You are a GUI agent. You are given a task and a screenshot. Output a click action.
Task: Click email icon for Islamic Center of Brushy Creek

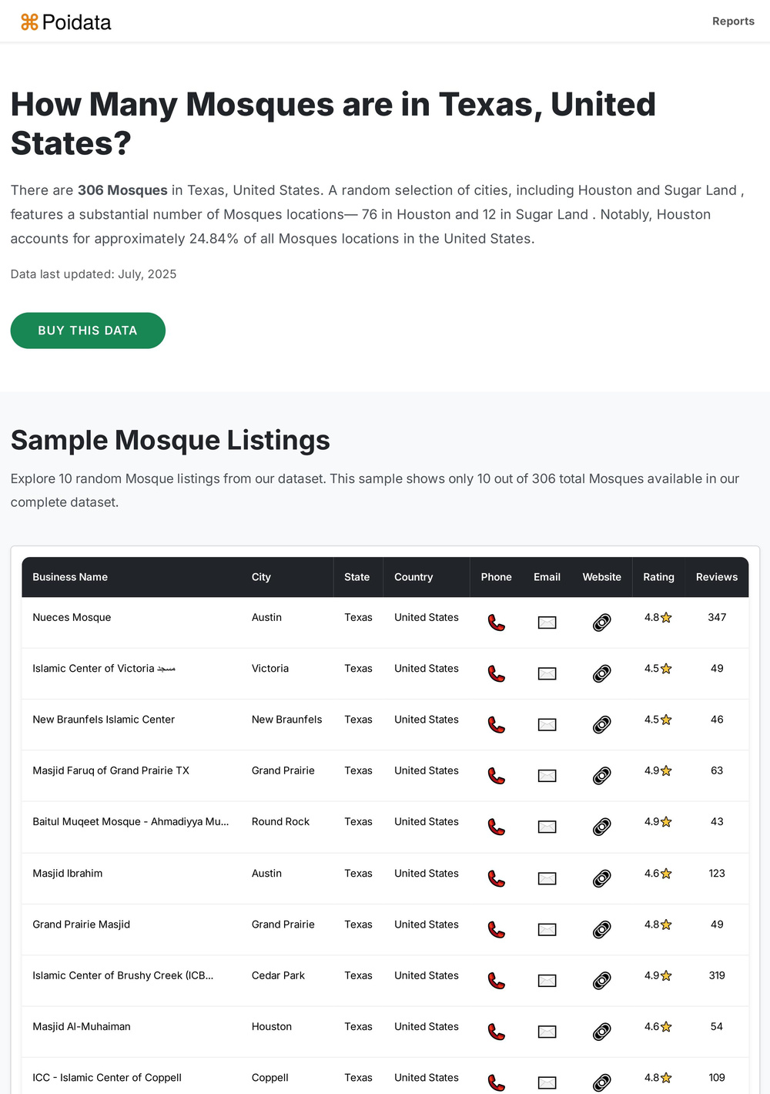click(x=547, y=980)
